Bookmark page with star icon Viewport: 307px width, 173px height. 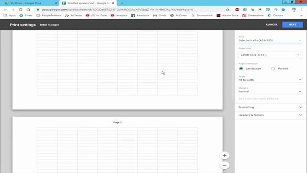click(227, 10)
